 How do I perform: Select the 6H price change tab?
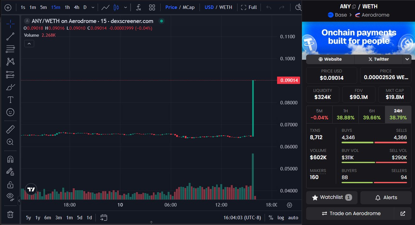(x=372, y=114)
